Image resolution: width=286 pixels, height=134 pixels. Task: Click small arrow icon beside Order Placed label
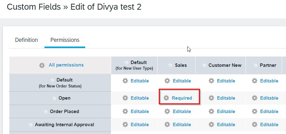46,112
